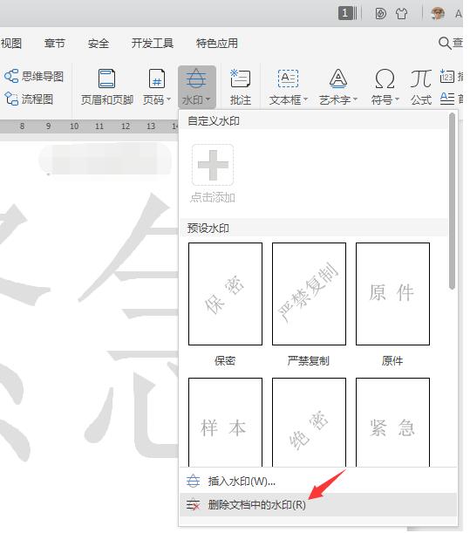Open the 思维导图 mind map tool
The height and width of the screenshot is (533, 470).
coord(34,76)
